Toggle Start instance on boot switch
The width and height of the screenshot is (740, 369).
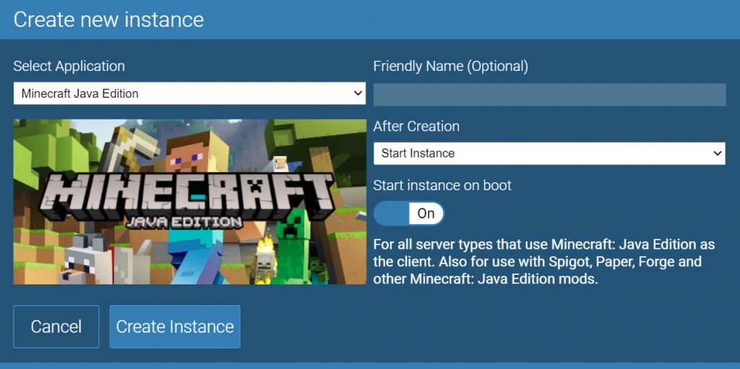[409, 213]
